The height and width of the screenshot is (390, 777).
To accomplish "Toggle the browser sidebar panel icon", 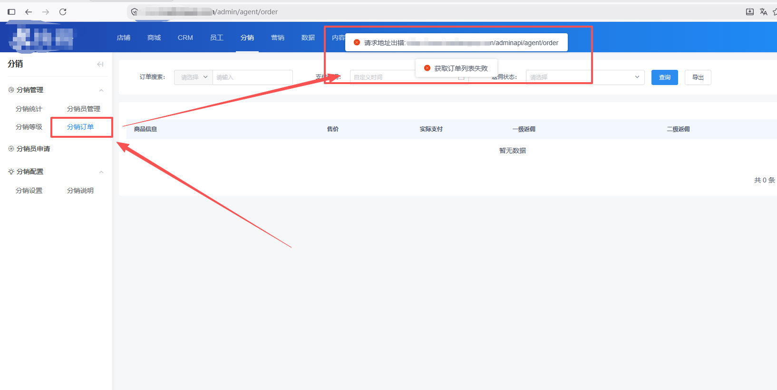I will tap(11, 12).
